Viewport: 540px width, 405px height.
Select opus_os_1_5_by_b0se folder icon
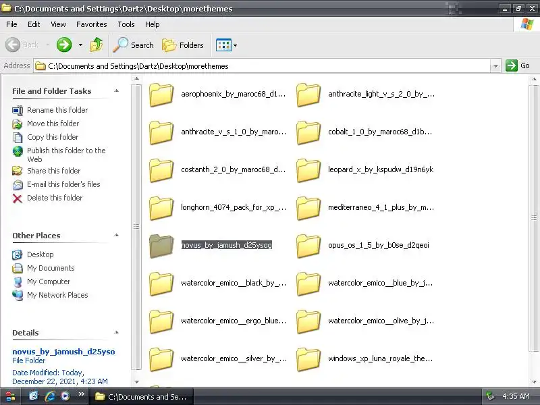pyautogui.click(x=308, y=246)
